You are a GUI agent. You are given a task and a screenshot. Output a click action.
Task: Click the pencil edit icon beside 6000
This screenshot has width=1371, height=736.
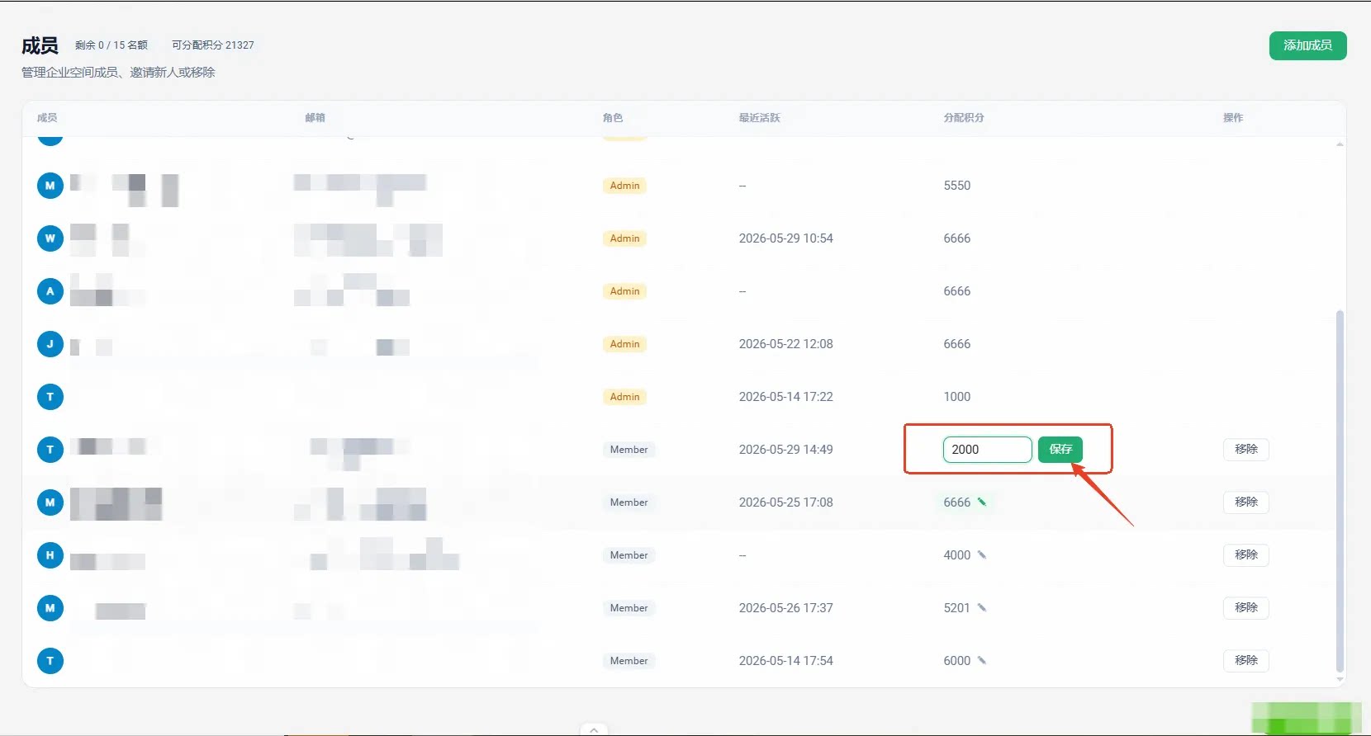coord(982,660)
